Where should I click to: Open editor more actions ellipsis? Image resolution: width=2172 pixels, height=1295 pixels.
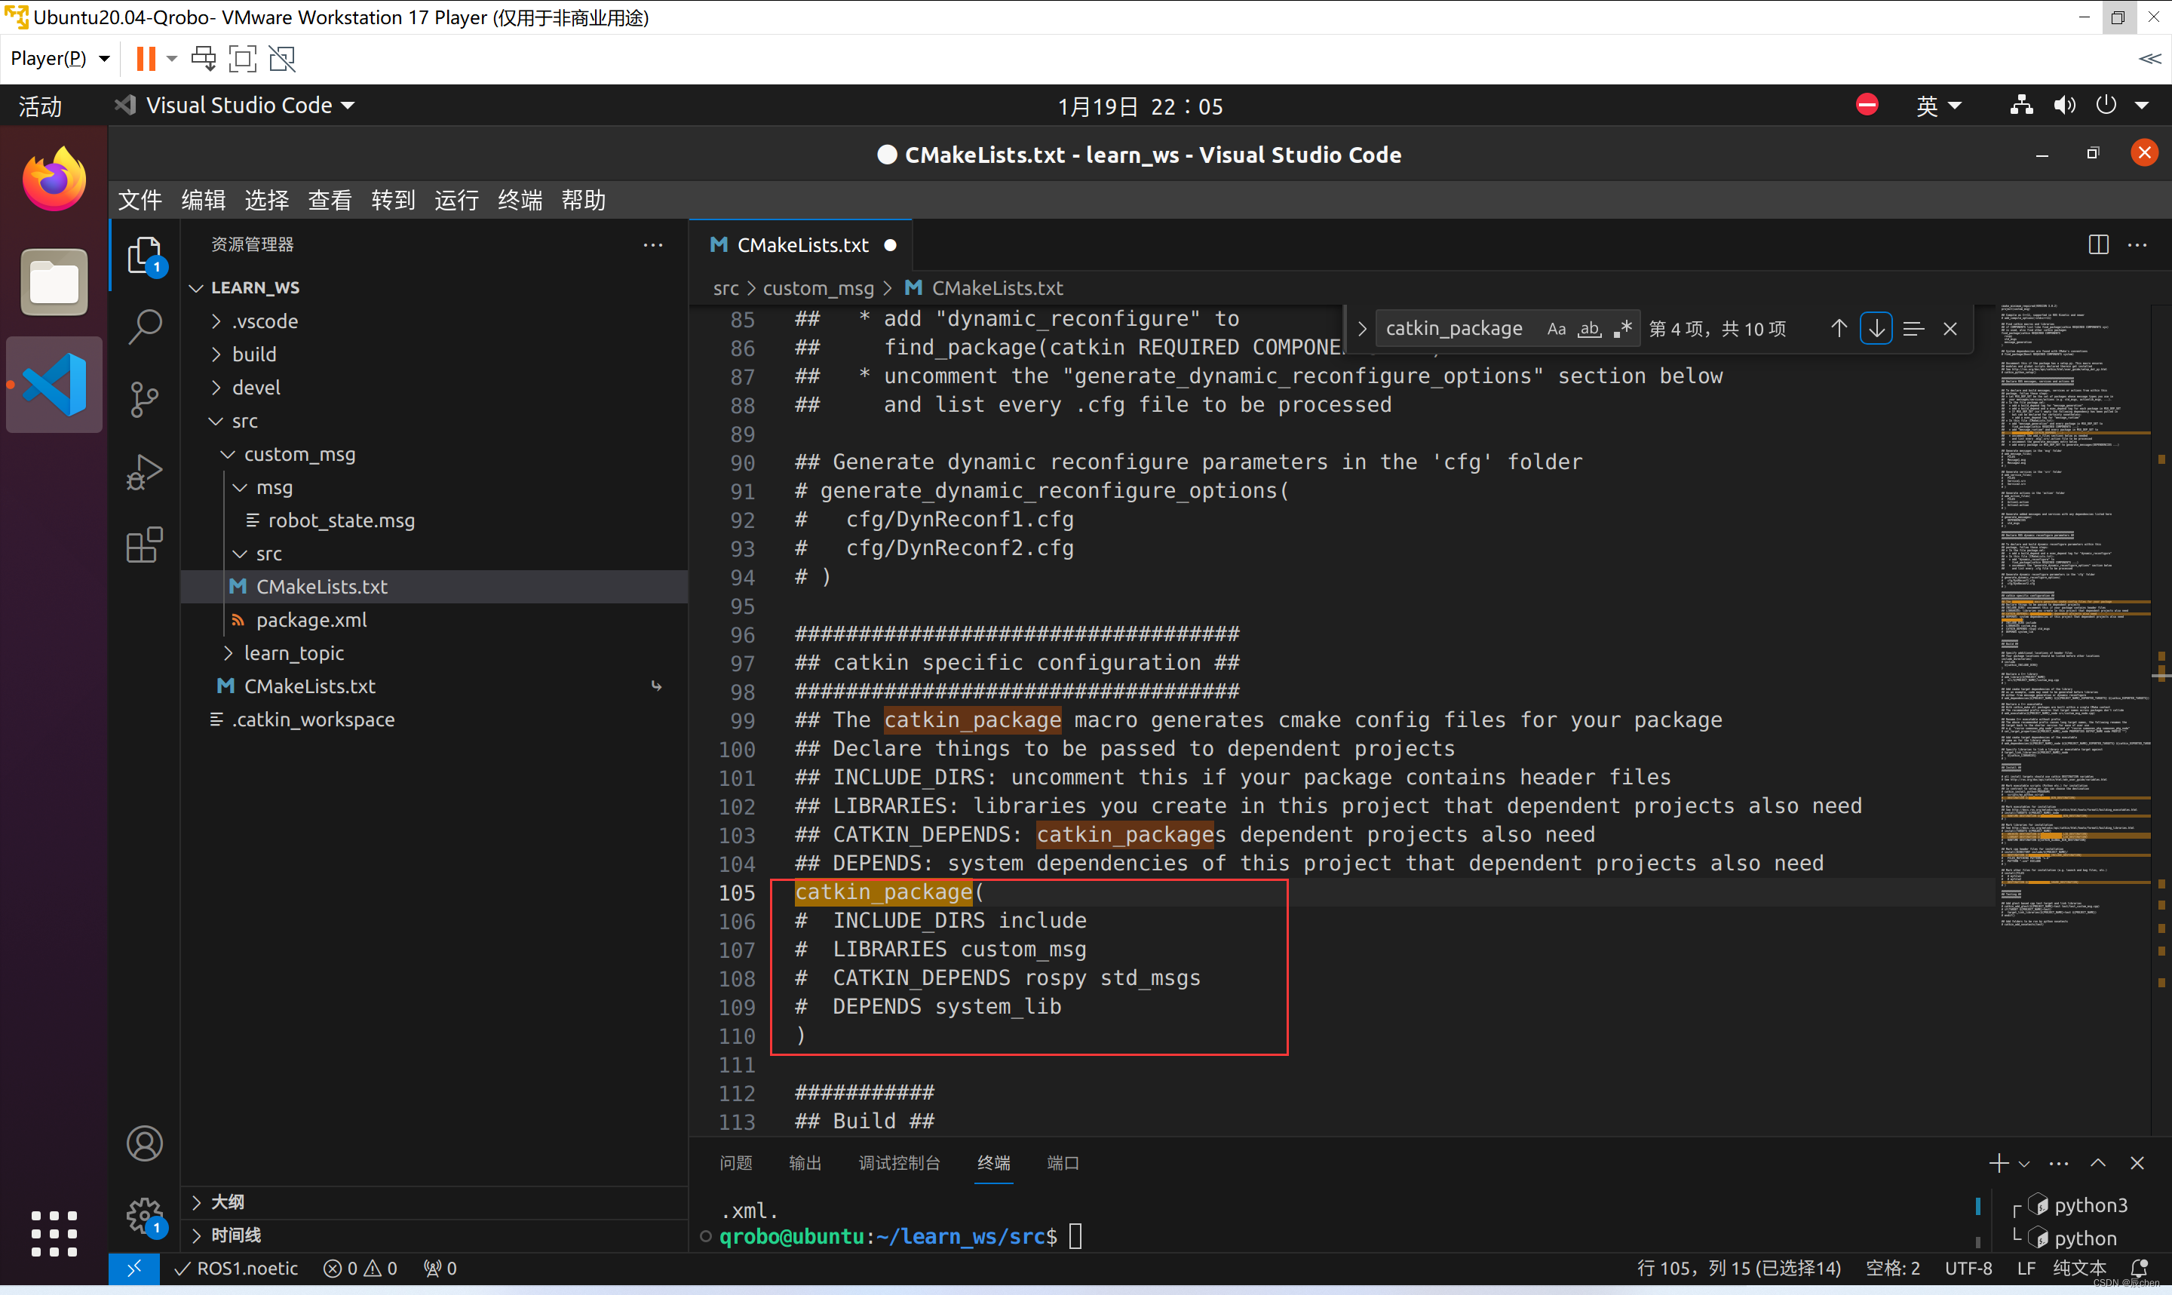[2137, 245]
